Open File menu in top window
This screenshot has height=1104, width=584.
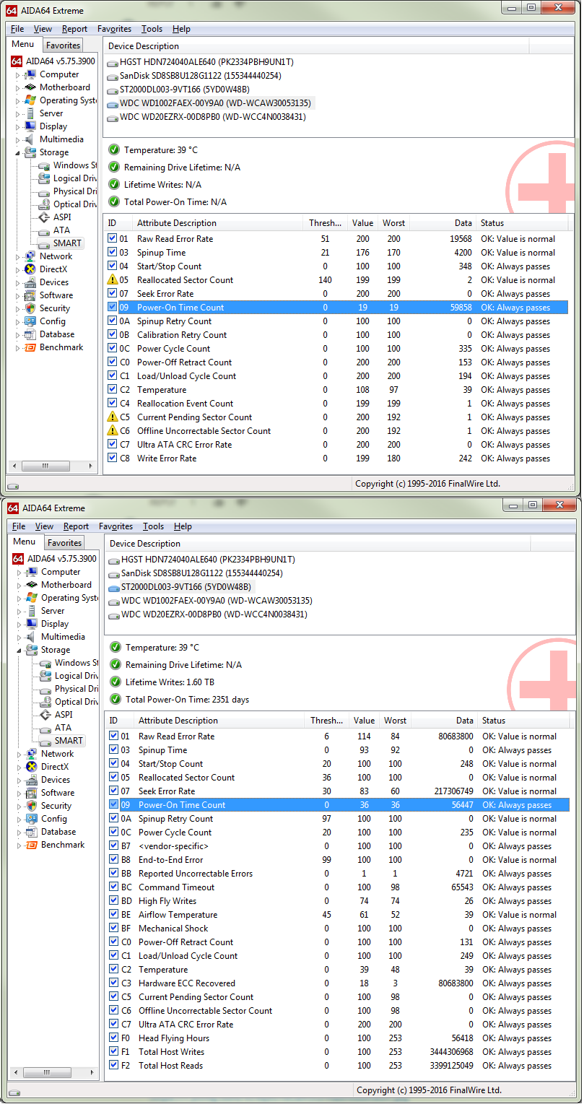(x=17, y=29)
